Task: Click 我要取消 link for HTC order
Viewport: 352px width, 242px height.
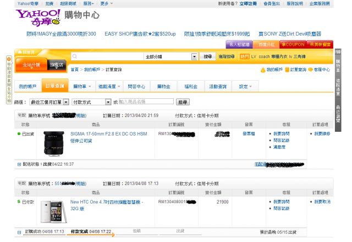Action: [x=322, y=202]
